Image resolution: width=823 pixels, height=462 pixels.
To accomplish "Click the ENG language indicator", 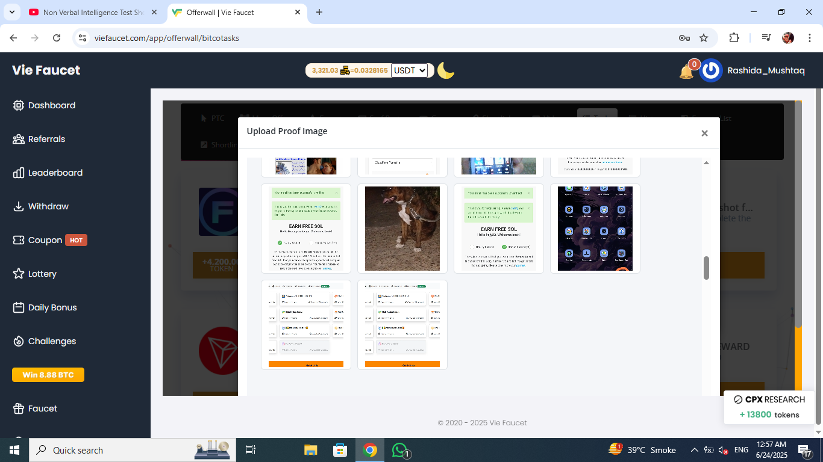I will click(741, 450).
